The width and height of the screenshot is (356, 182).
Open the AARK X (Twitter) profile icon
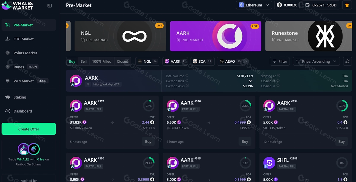pyautogui.click(x=88, y=84)
